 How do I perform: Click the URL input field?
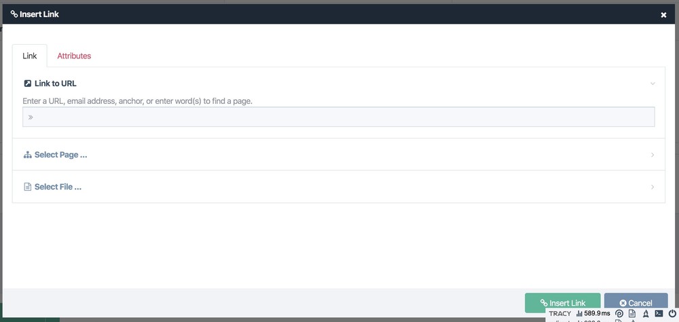click(x=339, y=117)
